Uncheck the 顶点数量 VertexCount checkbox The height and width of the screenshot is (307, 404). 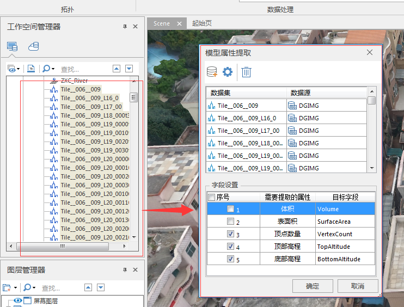(231, 234)
